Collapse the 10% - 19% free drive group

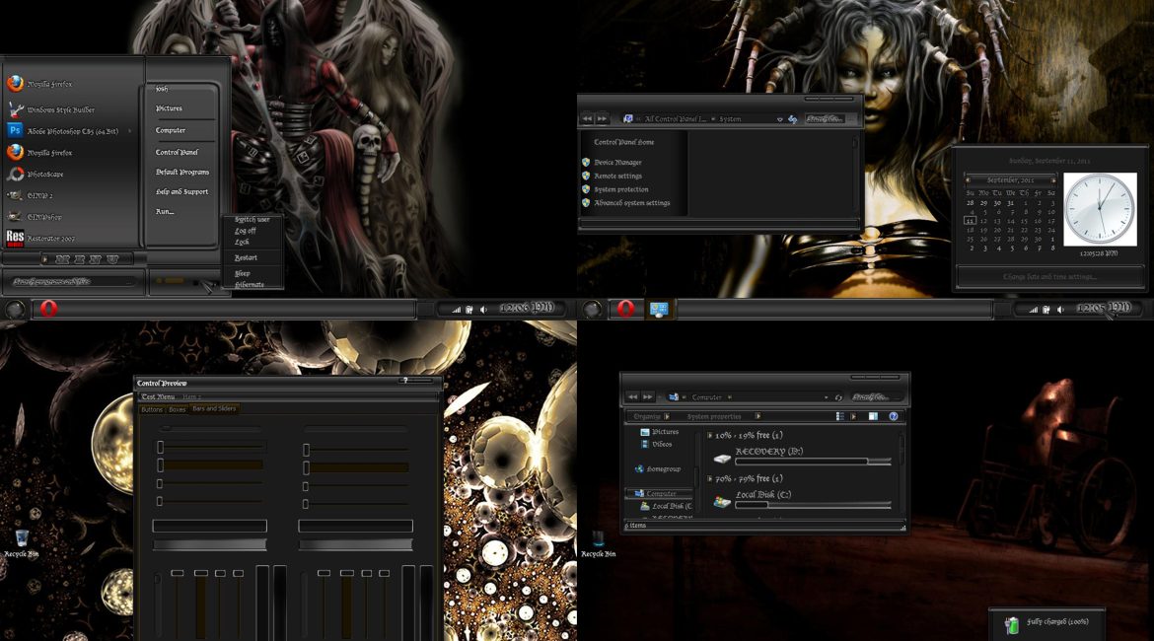(710, 435)
